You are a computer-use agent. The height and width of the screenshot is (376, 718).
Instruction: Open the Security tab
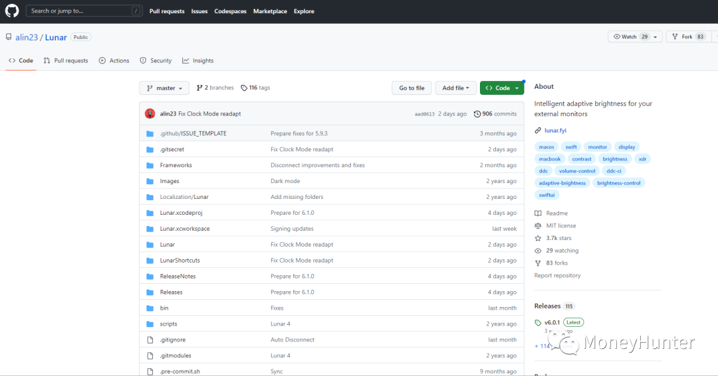coord(156,60)
